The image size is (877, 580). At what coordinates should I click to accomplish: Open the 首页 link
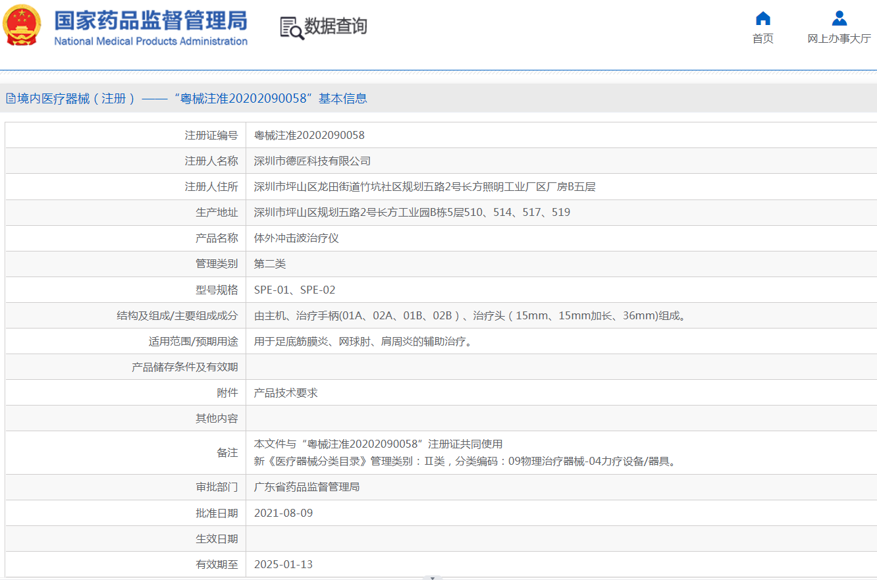coord(762,39)
